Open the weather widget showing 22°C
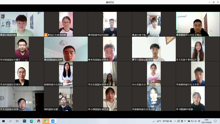The width and height of the screenshot is (220, 124). [x=162, y=121]
